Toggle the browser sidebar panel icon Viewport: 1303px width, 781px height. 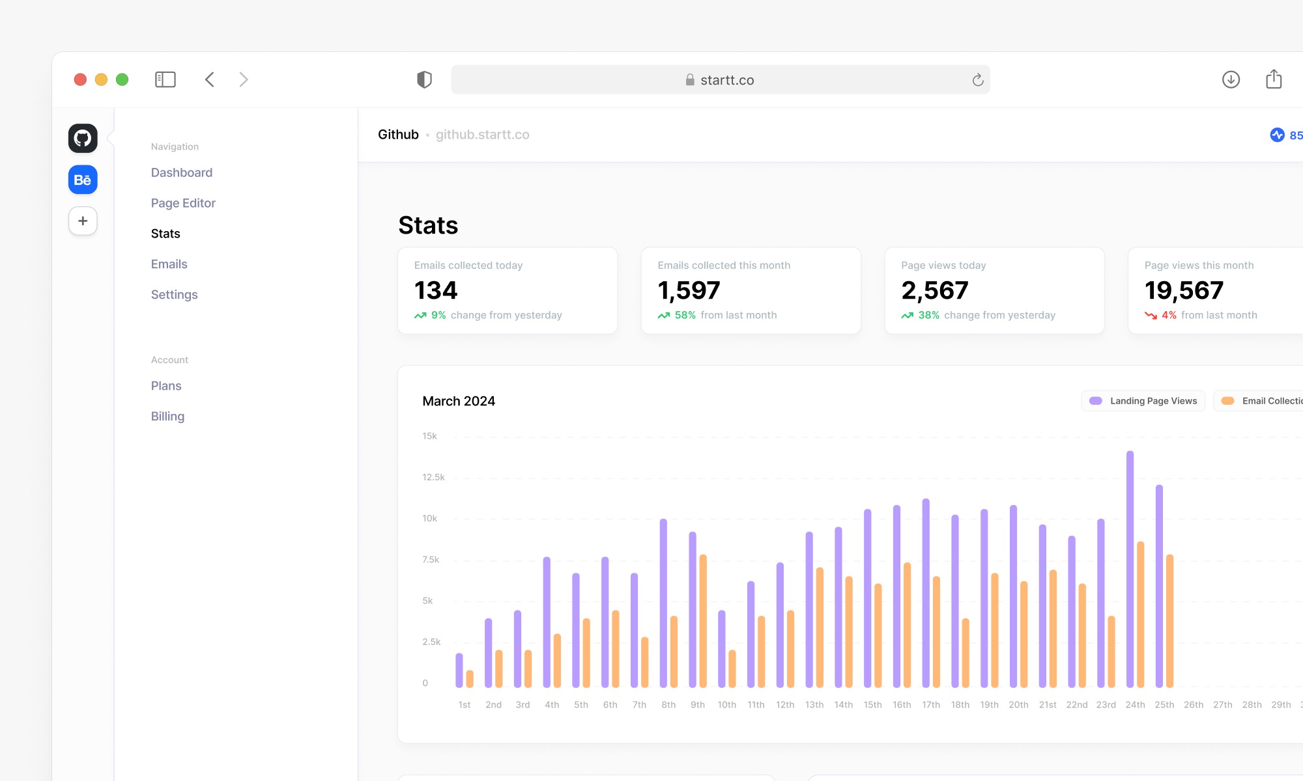coord(165,79)
